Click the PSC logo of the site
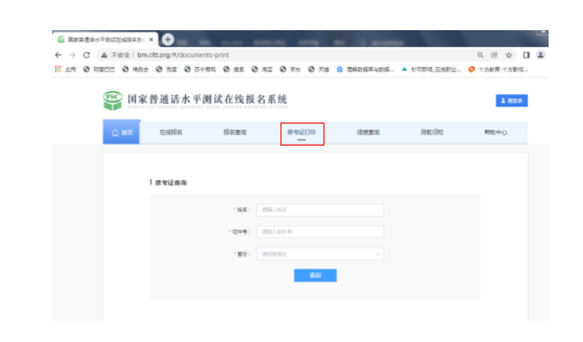 (x=112, y=101)
